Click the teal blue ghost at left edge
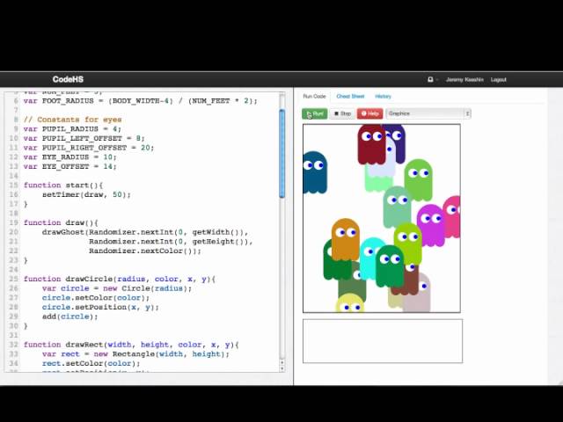 click(x=315, y=172)
